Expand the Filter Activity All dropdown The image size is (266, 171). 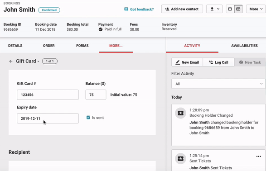218,84
